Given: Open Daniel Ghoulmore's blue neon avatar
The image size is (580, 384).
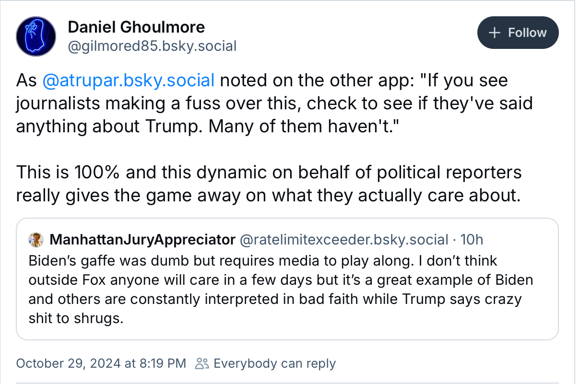Looking at the screenshot, I should [x=36, y=37].
